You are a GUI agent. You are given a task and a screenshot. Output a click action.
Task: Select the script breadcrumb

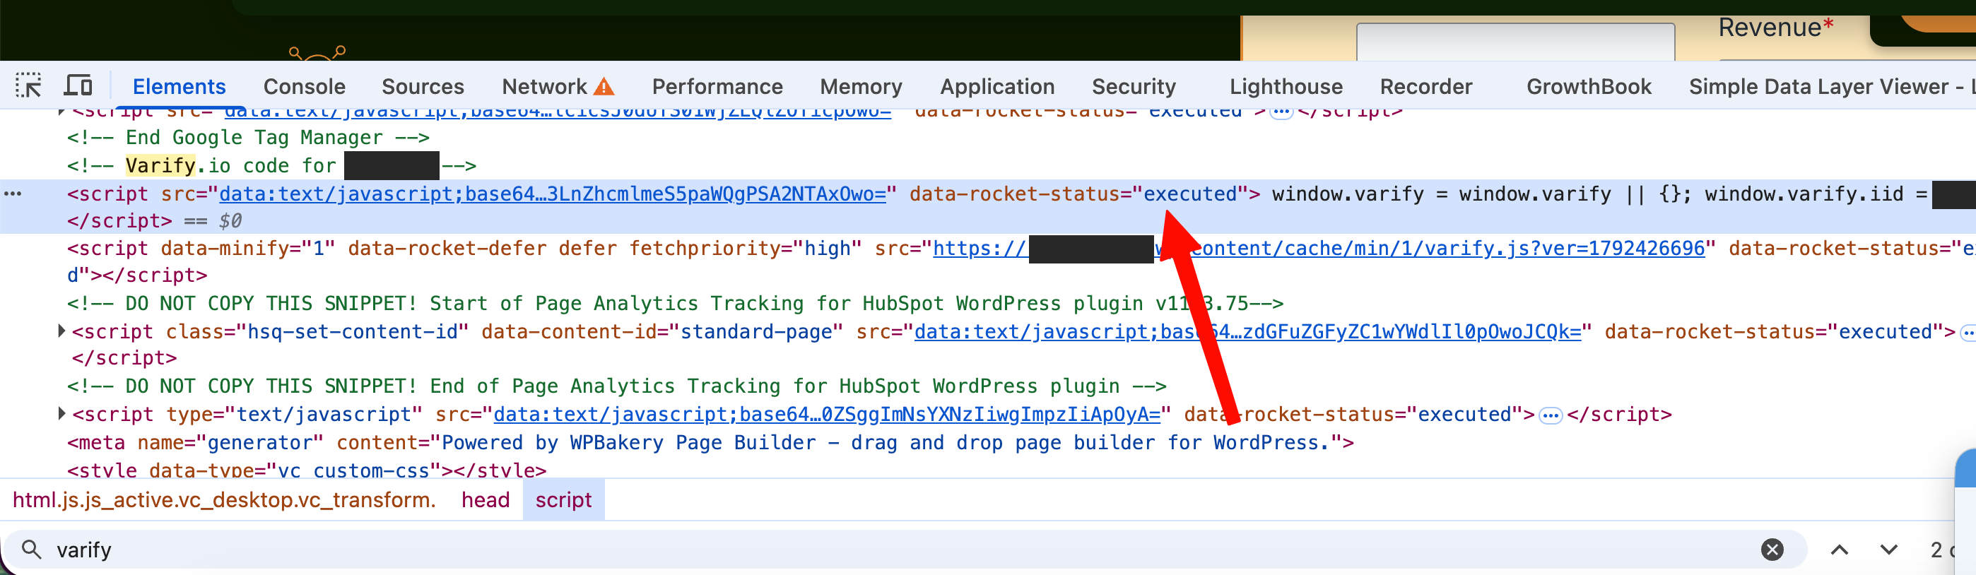click(x=563, y=500)
